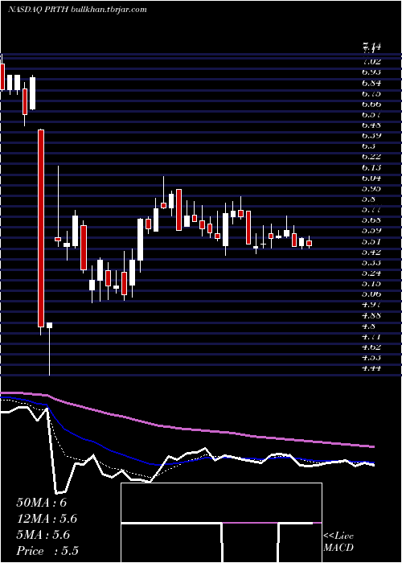Image resolution: width=402 pixels, height=563 pixels.
Task: Click the 50MA : 6 label
Action: (42, 503)
